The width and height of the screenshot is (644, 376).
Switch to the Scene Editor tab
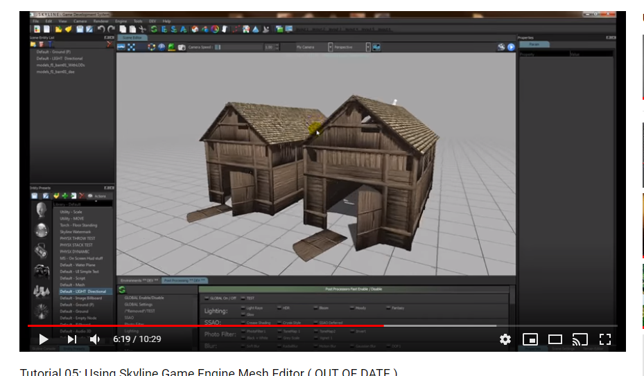132,37
